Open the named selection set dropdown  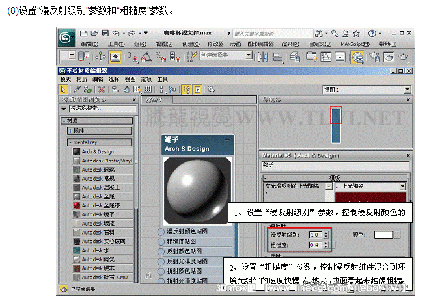coord(249,55)
